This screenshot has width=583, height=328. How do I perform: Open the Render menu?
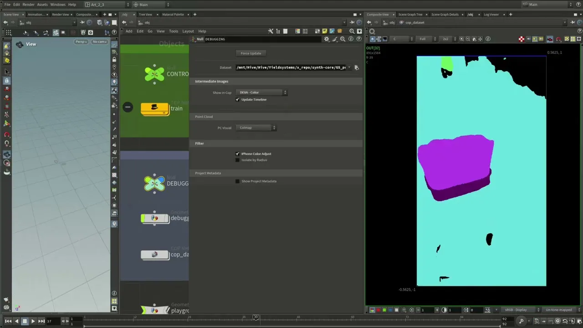tap(28, 5)
